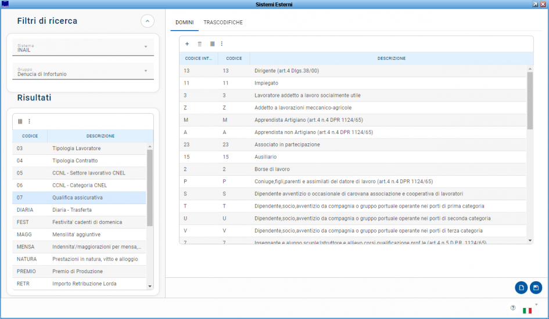The width and height of the screenshot is (549, 319).
Task: Select the Domini tab
Action: point(185,22)
